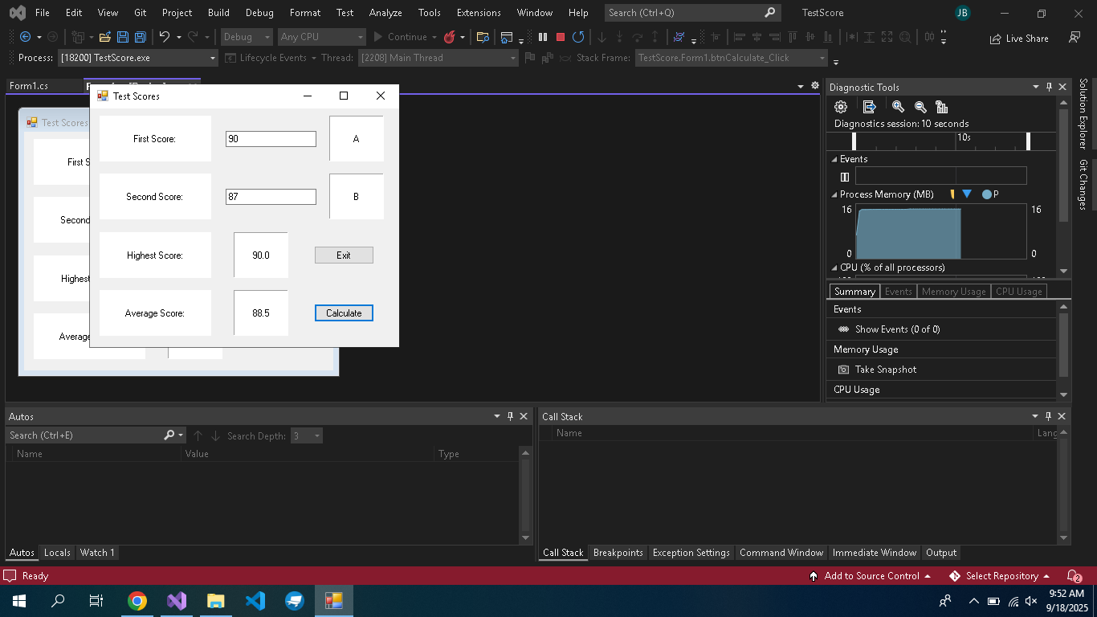The height and width of the screenshot is (617, 1097).
Task: Click Zoom In icon in Diagnostic Tools
Action: (x=898, y=107)
